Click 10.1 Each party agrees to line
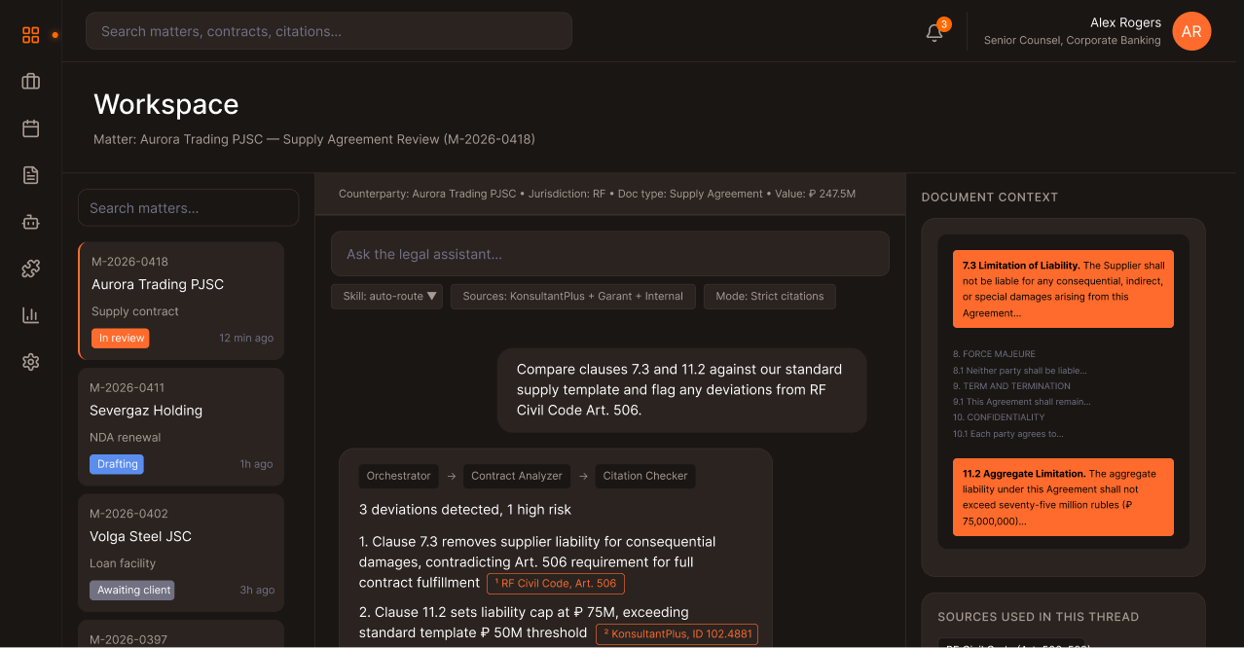The width and height of the screenshot is (1244, 648). click(x=1008, y=434)
